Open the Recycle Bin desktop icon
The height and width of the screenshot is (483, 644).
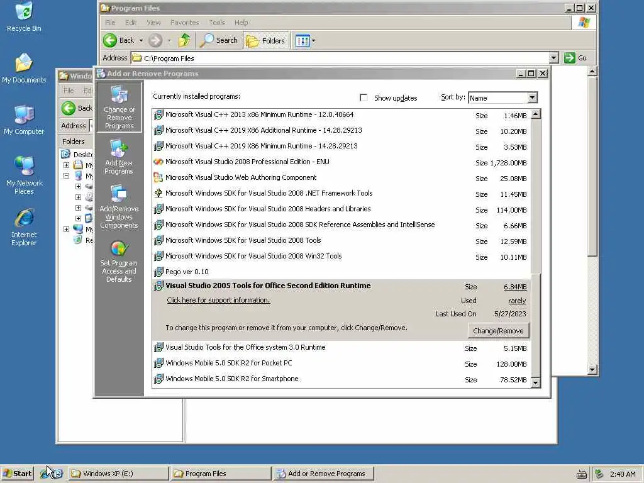(24, 16)
